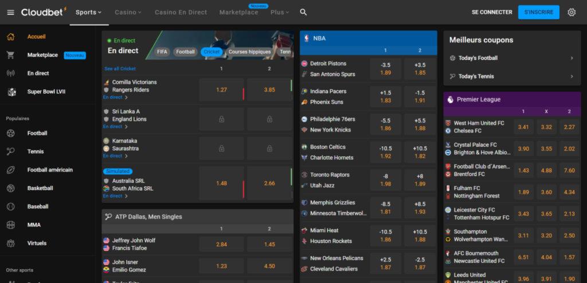This screenshot has width=587, height=283.
Task: Click the En direct broadcast icon
Action: point(11,73)
